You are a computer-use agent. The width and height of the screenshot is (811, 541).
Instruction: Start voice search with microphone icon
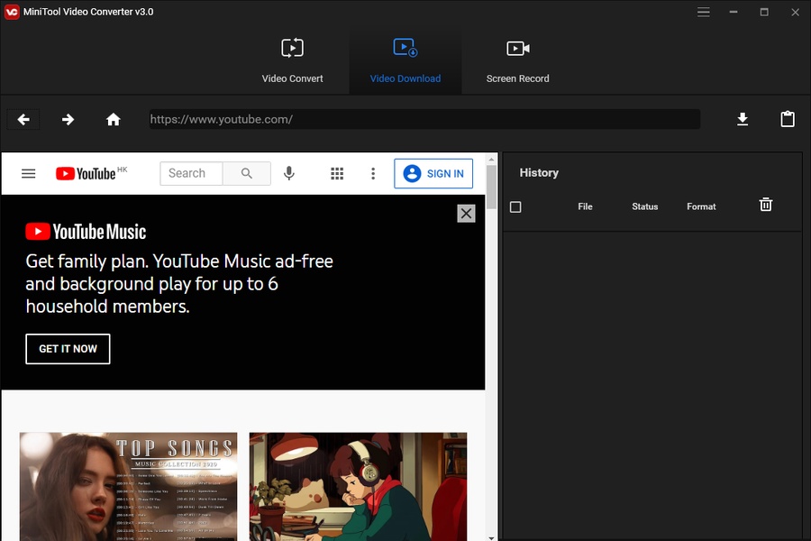[x=289, y=173]
